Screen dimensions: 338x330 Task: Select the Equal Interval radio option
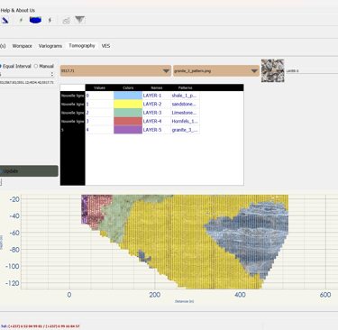[x=15, y=66]
